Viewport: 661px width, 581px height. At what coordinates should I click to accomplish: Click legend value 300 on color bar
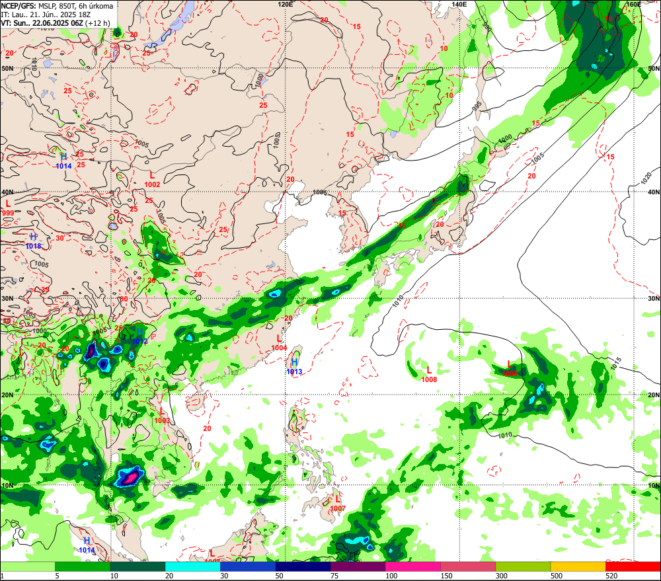[x=502, y=576]
